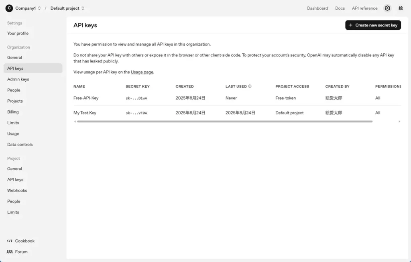
Task: Open the Forum link
Action: coord(21,252)
